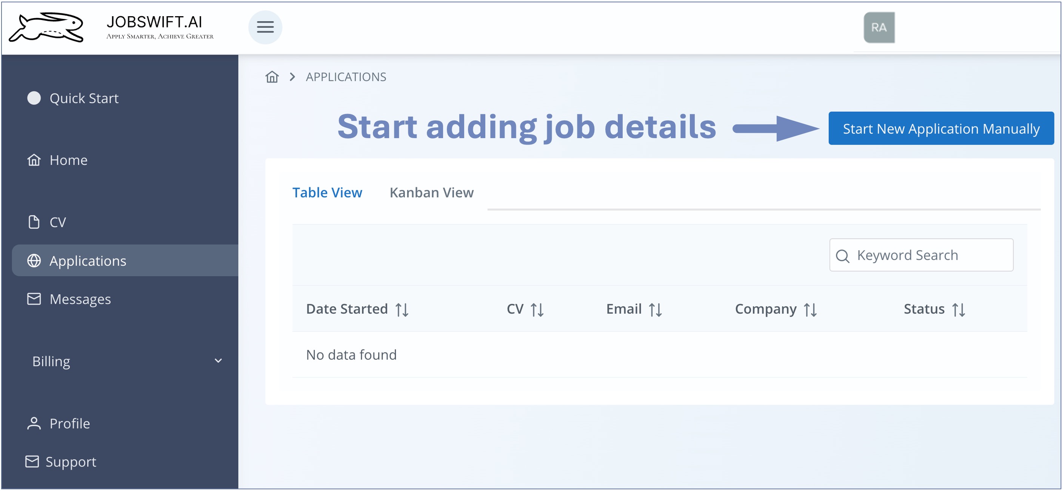This screenshot has width=1062, height=491.
Task: Open Billing label in sidebar
Action: click(x=51, y=361)
